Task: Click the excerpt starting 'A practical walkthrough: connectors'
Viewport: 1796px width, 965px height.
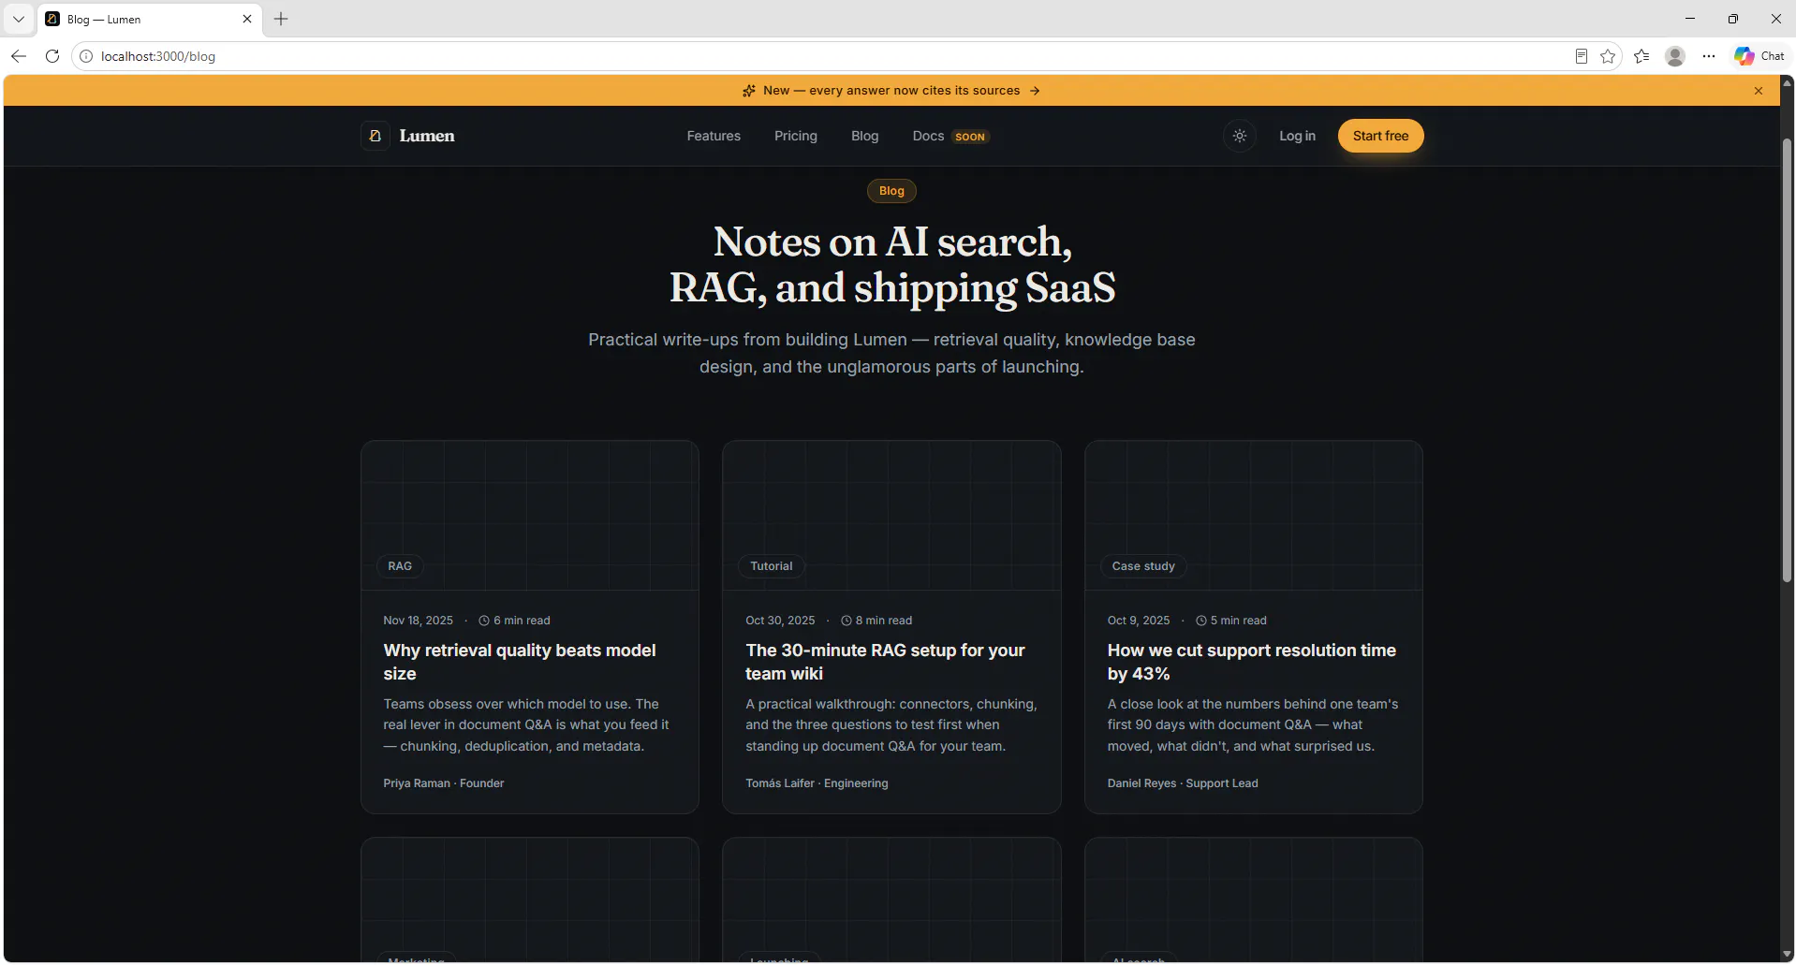Action: point(891,725)
